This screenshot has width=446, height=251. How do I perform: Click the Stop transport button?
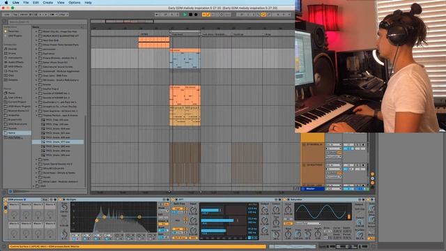tap(190, 15)
